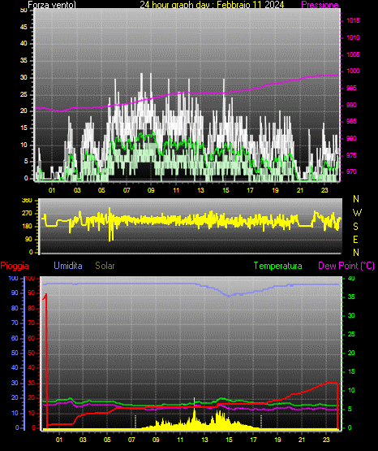The height and width of the screenshot is (451, 378).
Task: Click the W compass direction label
Action: [357, 213]
